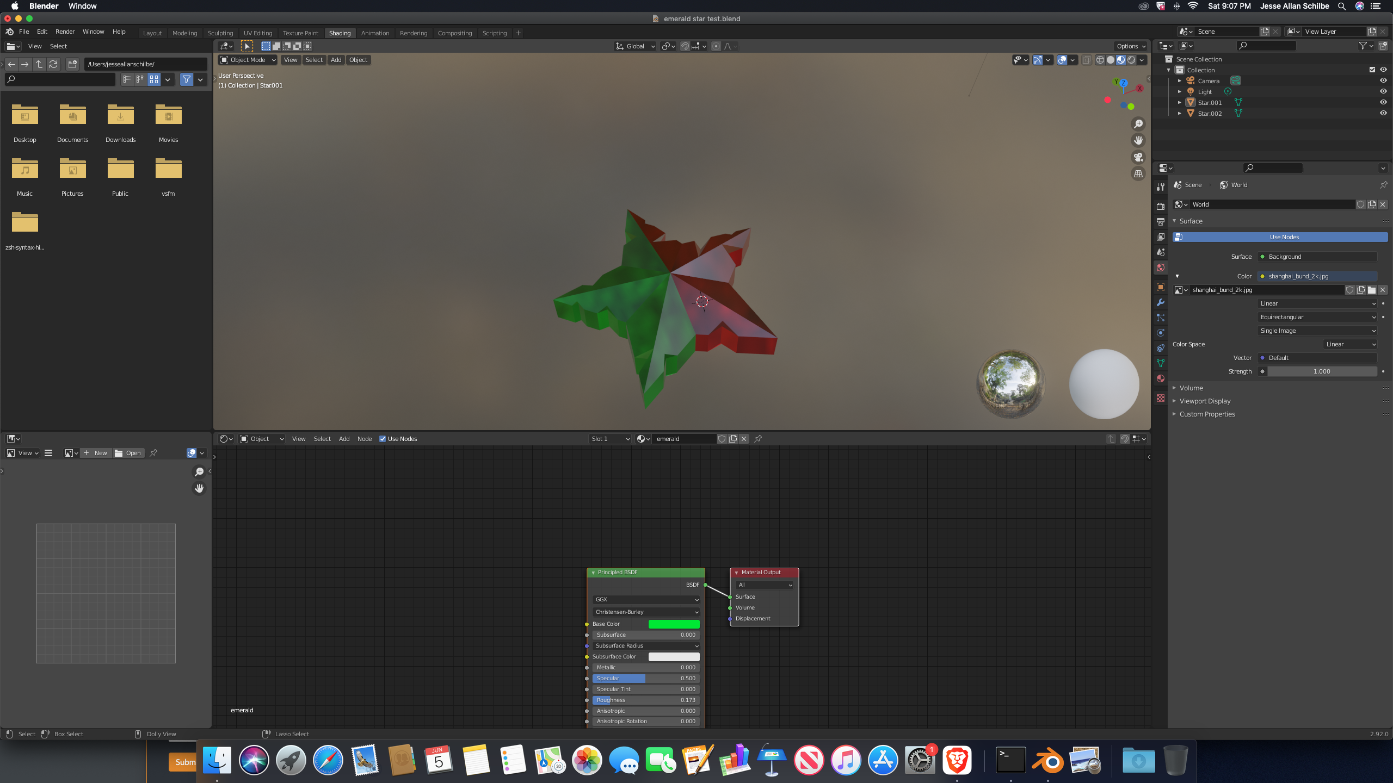
Task: Open the Object Mode dropdown
Action: click(x=248, y=60)
